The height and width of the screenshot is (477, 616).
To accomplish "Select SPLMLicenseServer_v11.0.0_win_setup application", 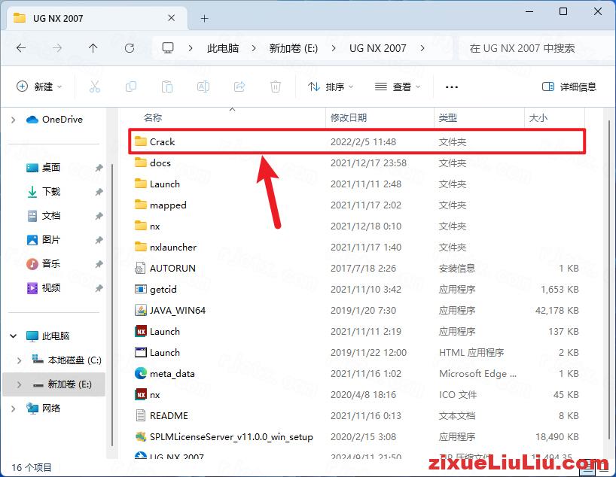I will pos(357,436).
